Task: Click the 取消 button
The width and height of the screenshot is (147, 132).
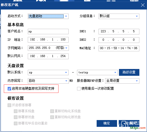Action: (129, 123)
